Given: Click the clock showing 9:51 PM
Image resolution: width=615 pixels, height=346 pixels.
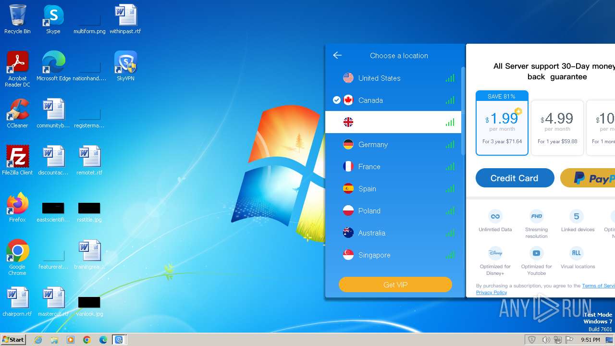Looking at the screenshot, I should pos(590,340).
